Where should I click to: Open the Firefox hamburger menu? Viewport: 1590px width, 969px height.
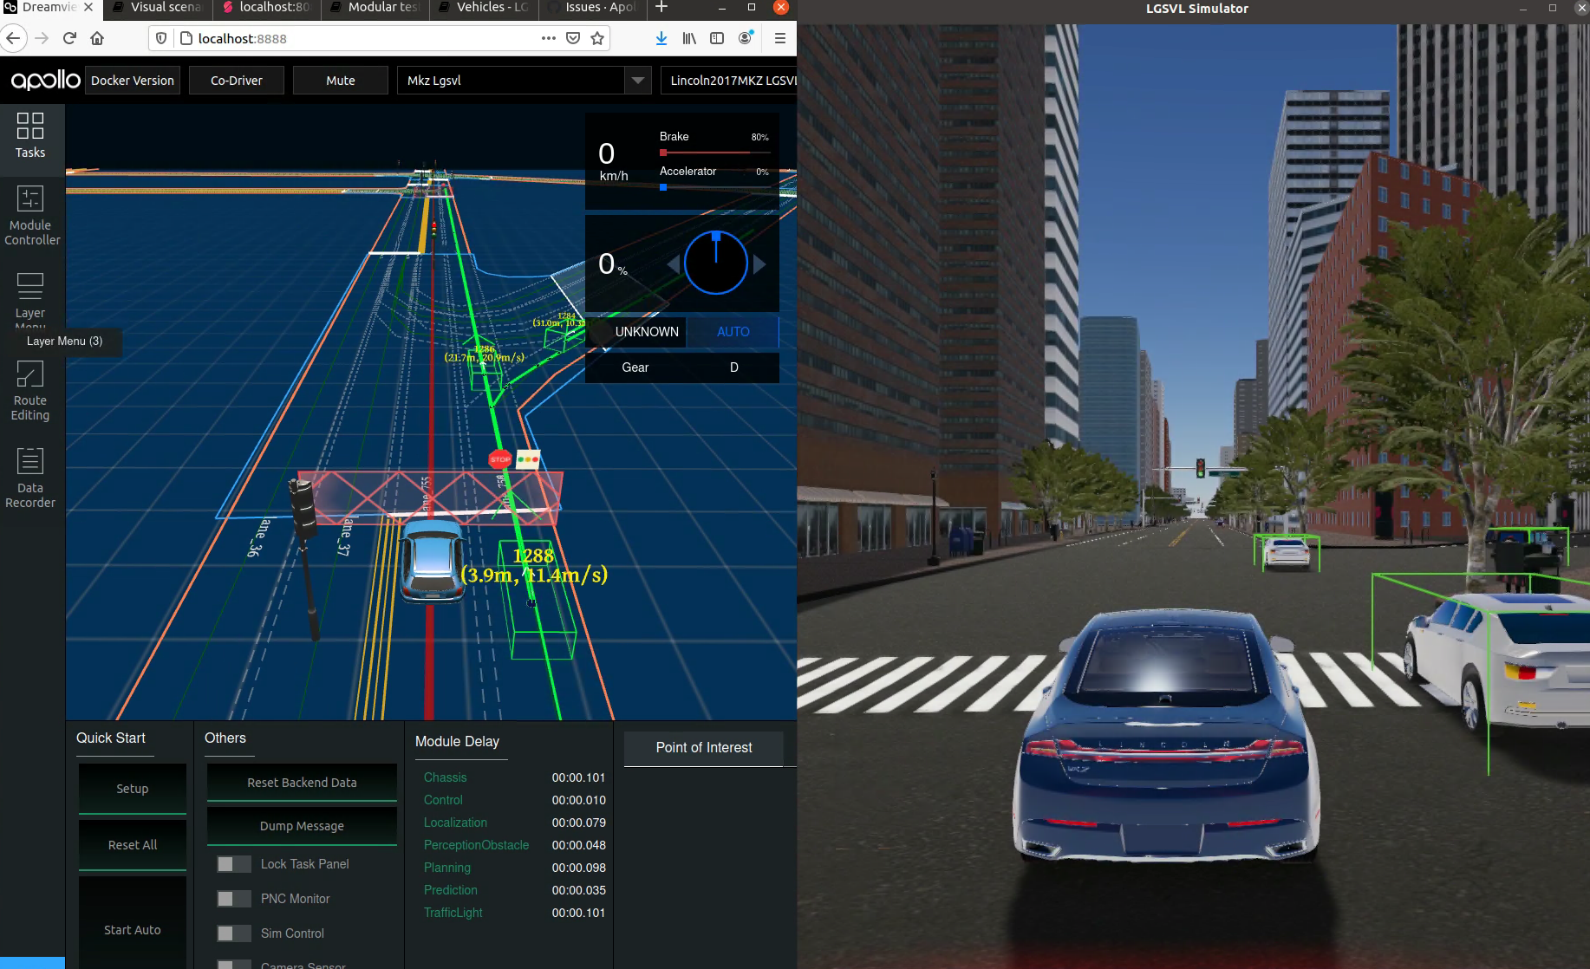(779, 38)
